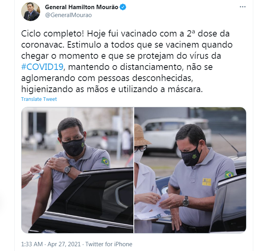
Task: Click the blue verified badge icon
Action: coord(123,7)
